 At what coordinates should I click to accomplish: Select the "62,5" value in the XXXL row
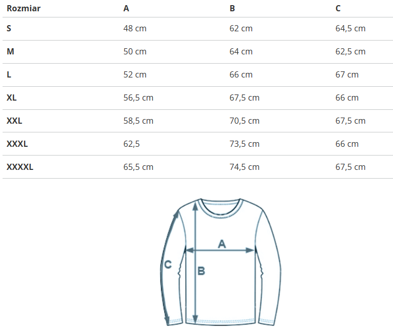click(x=132, y=144)
